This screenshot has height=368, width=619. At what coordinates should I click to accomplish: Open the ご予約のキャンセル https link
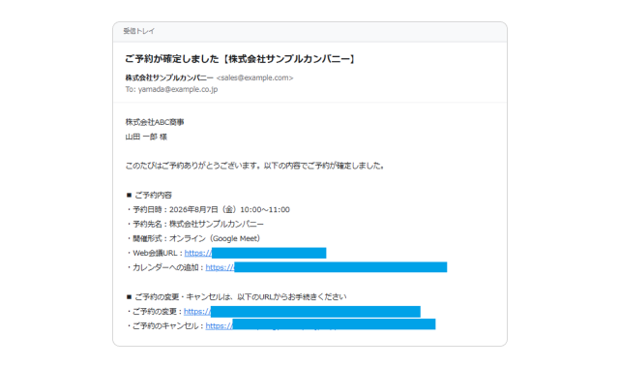(x=220, y=326)
